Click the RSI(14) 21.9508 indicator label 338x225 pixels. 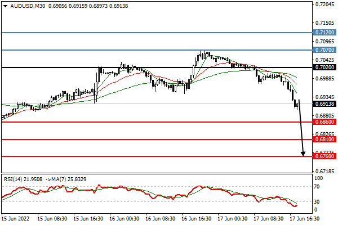[x=23, y=179]
